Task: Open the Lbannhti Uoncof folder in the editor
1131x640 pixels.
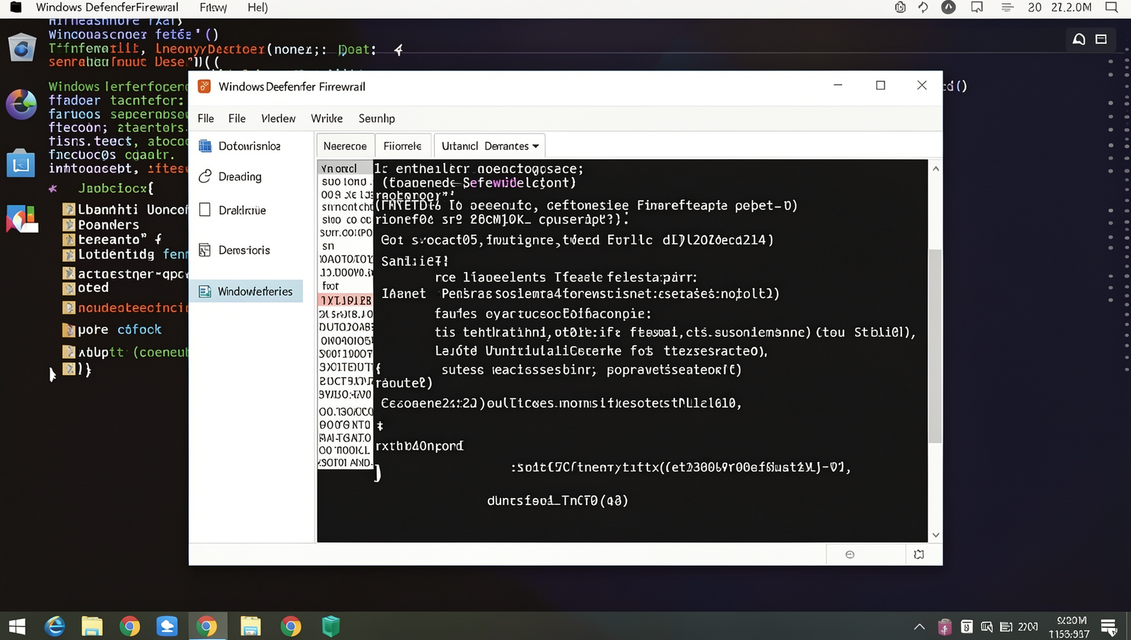Action: (x=125, y=210)
